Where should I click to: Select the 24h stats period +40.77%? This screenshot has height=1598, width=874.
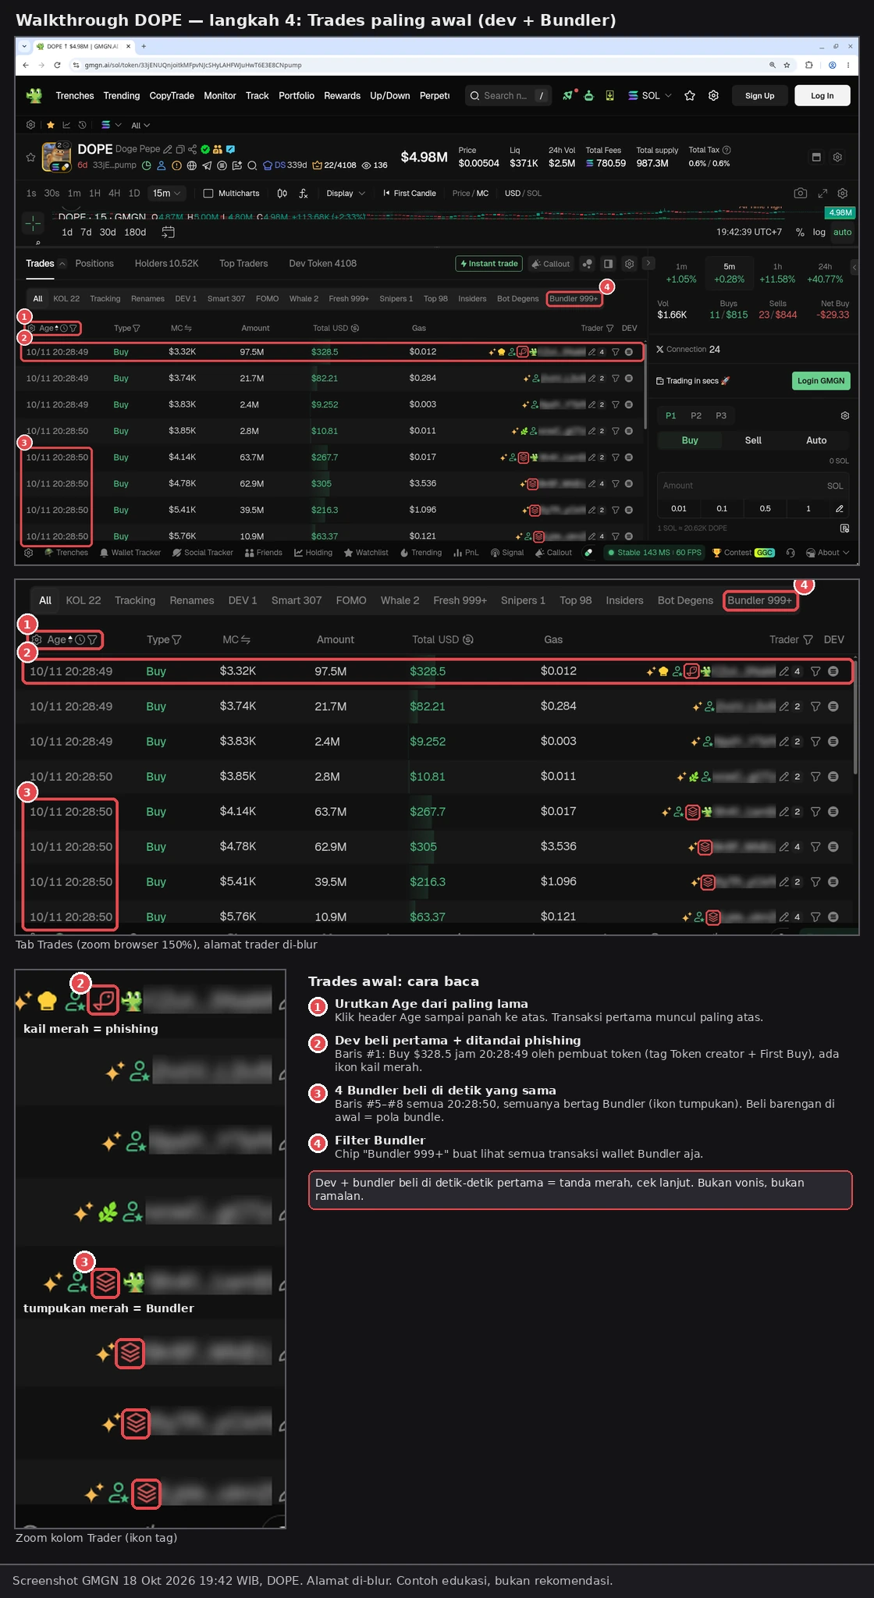[x=825, y=273]
